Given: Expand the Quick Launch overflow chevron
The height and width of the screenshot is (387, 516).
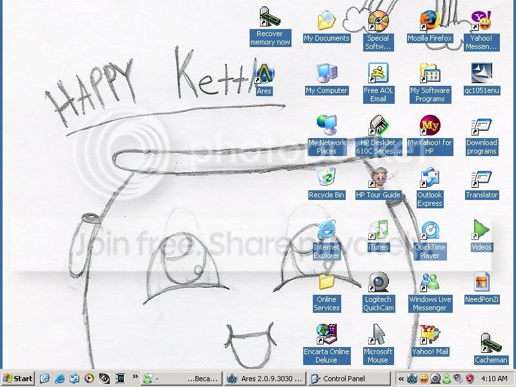Looking at the screenshot, I should pyautogui.click(x=135, y=376).
